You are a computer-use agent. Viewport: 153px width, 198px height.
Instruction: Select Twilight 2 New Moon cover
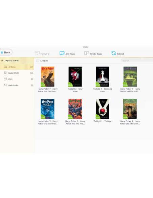point(75,77)
